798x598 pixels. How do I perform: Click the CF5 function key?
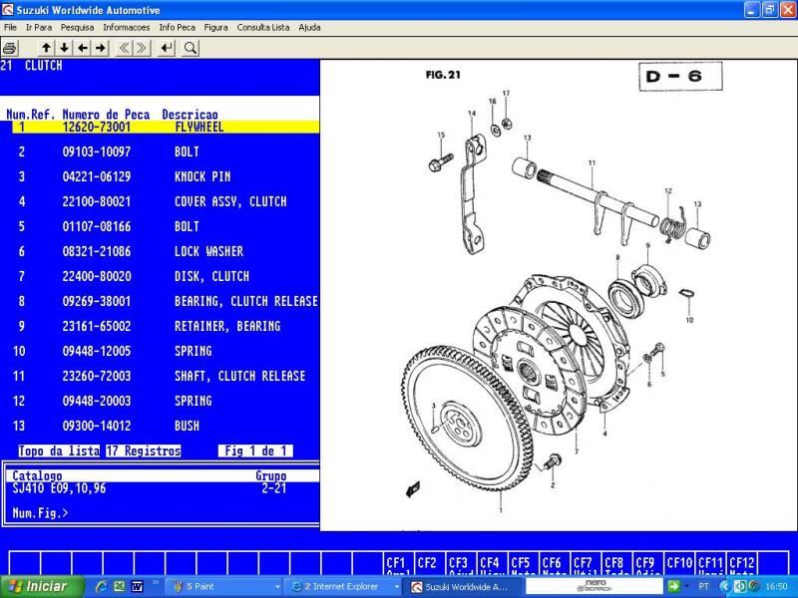[x=523, y=563]
